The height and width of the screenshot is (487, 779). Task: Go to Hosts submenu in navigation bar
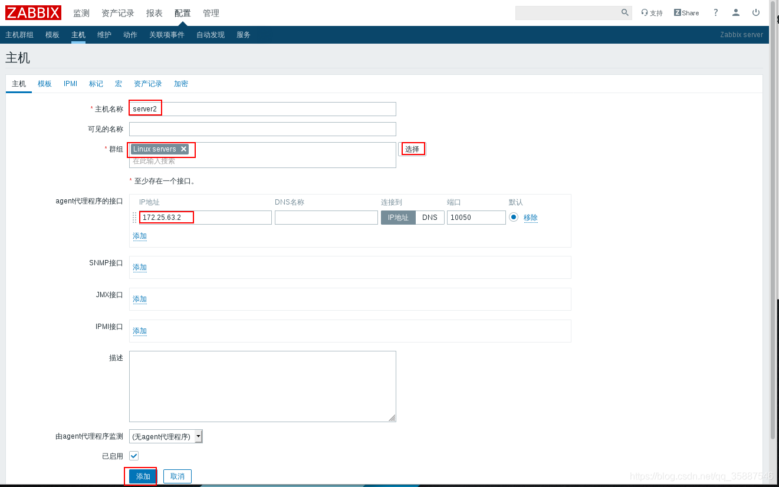click(x=78, y=35)
